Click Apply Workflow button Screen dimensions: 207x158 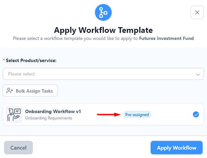[176, 148]
